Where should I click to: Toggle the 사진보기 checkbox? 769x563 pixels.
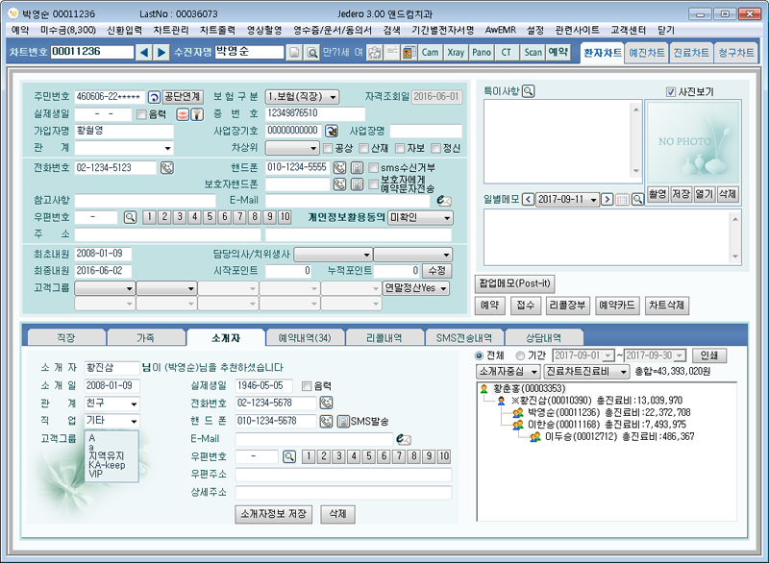[672, 92]
